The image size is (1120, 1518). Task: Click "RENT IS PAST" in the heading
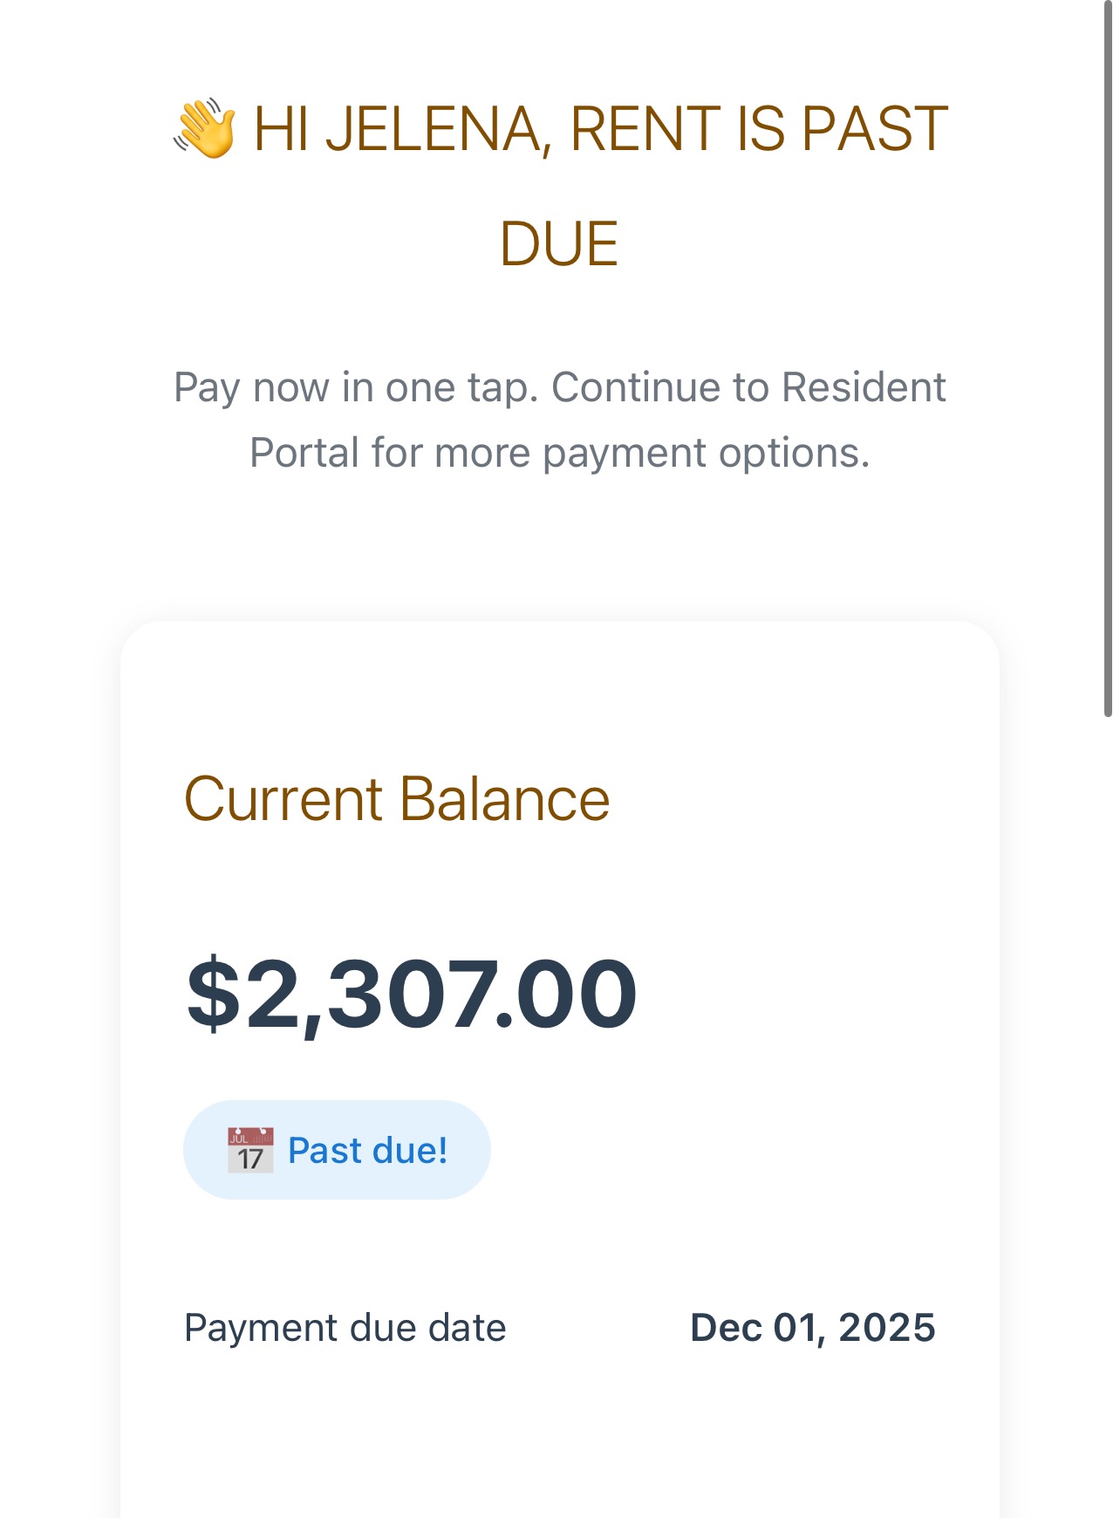(759, 129)
